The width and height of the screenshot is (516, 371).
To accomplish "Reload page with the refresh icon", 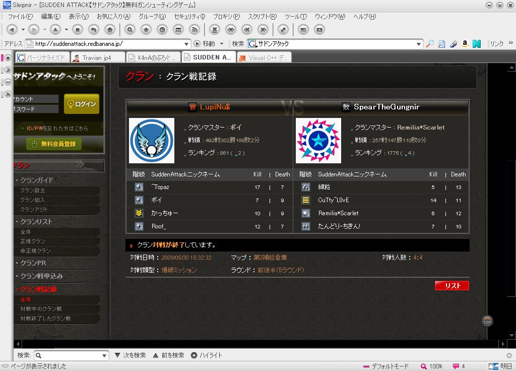I will [x=94, y=30].
